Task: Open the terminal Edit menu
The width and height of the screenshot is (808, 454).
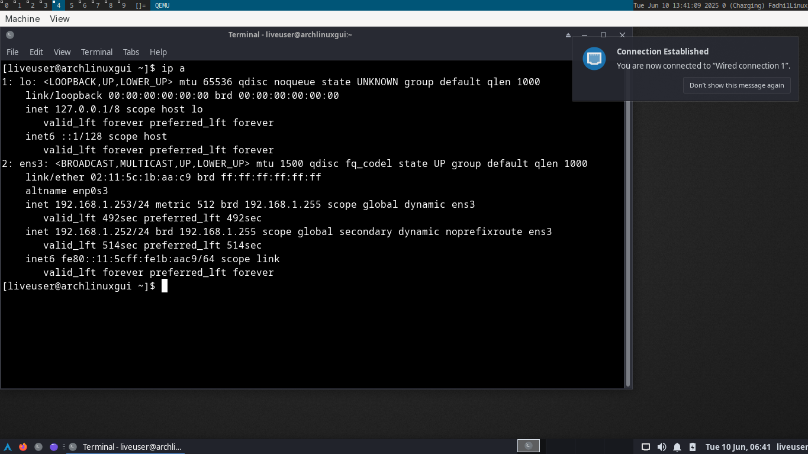Action: coord(36,52)
